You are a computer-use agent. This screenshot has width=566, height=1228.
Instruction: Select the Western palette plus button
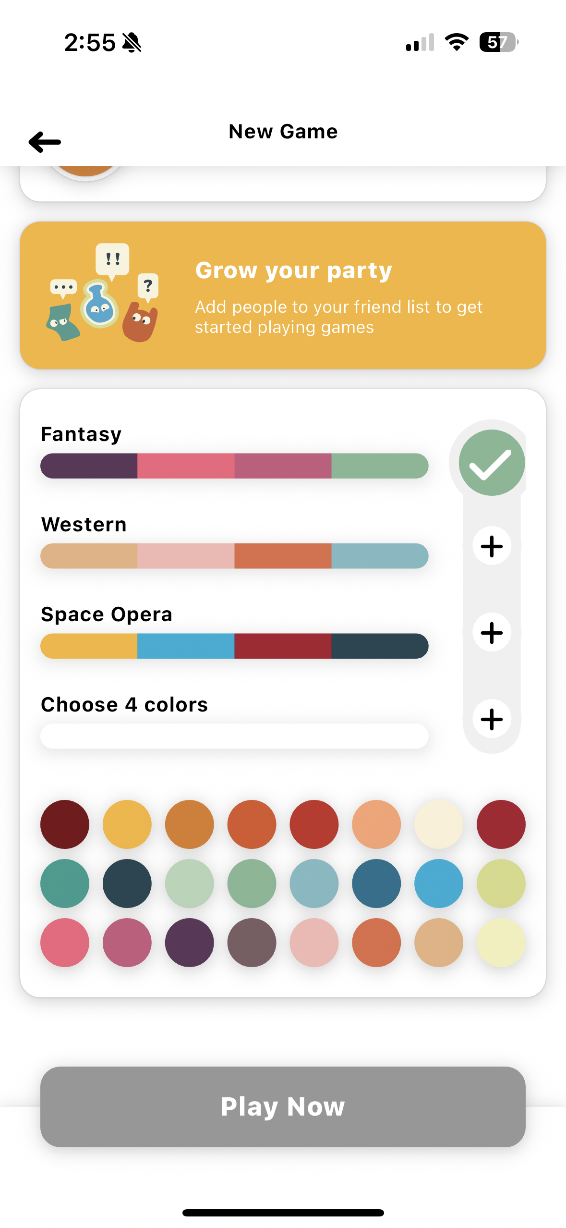point(492,546)
